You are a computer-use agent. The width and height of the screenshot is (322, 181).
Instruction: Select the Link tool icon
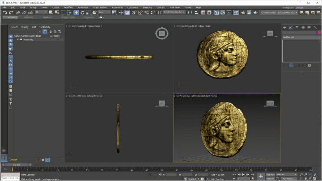[18, 13]
